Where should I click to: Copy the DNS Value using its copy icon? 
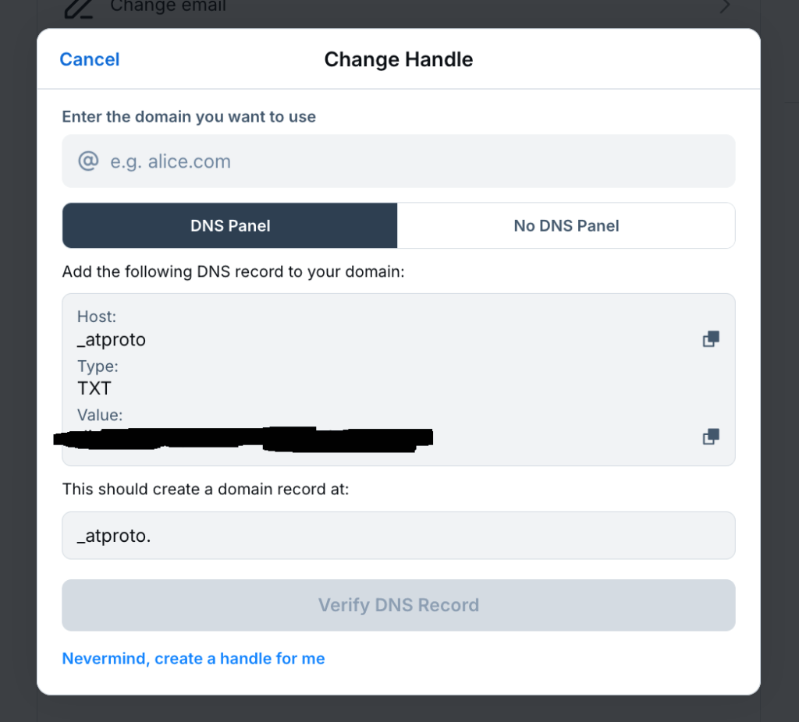click(x=710, y=437)
